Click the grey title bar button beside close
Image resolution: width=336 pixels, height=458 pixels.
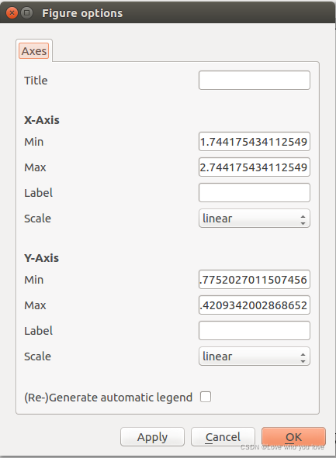coord(27,13)
